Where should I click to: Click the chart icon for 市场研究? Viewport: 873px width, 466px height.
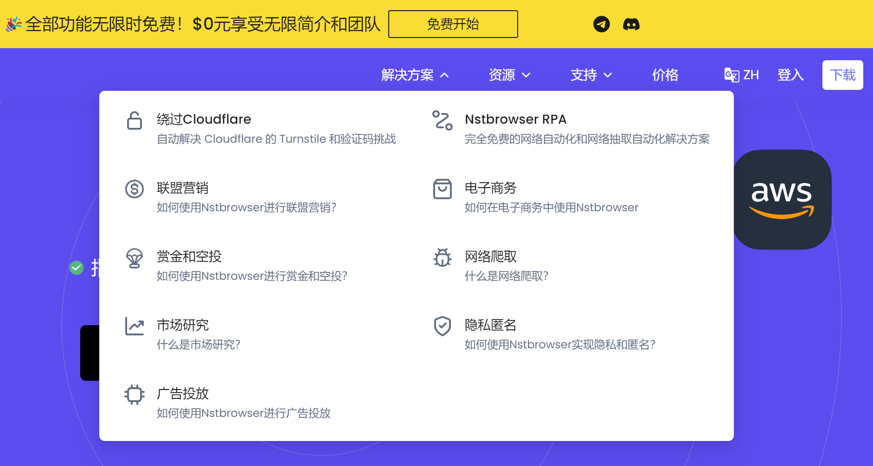tap(135, 326)
